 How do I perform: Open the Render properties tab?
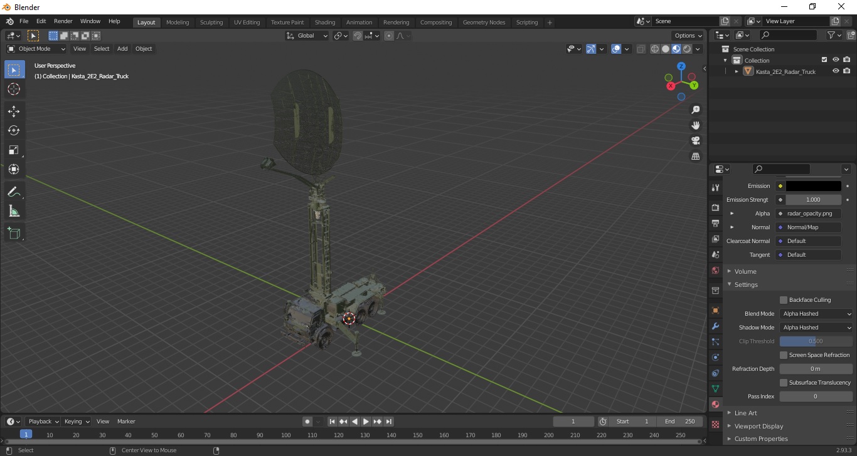715,207
